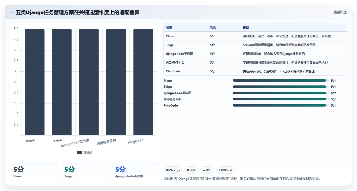Click the PingCode cell in the table

(x=173, y=71)
